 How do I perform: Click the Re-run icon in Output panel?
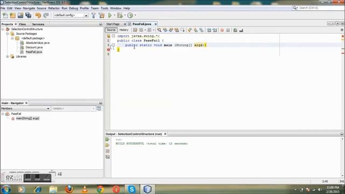108,140
